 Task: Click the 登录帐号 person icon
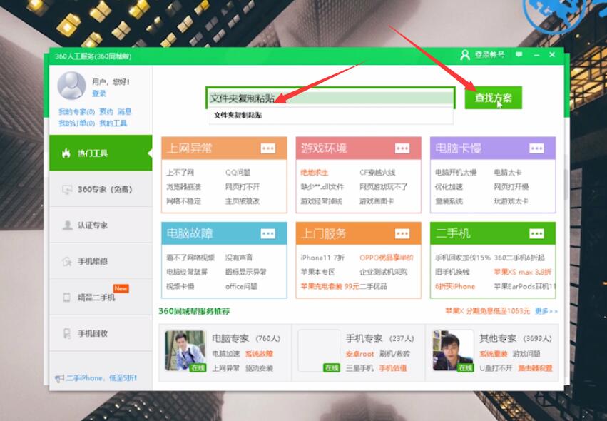pyautogui.click(x=464, y=55)
